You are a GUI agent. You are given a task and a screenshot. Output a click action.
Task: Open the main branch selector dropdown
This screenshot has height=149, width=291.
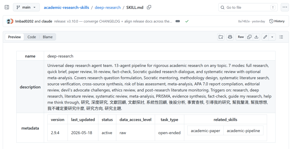pos(26,7)
